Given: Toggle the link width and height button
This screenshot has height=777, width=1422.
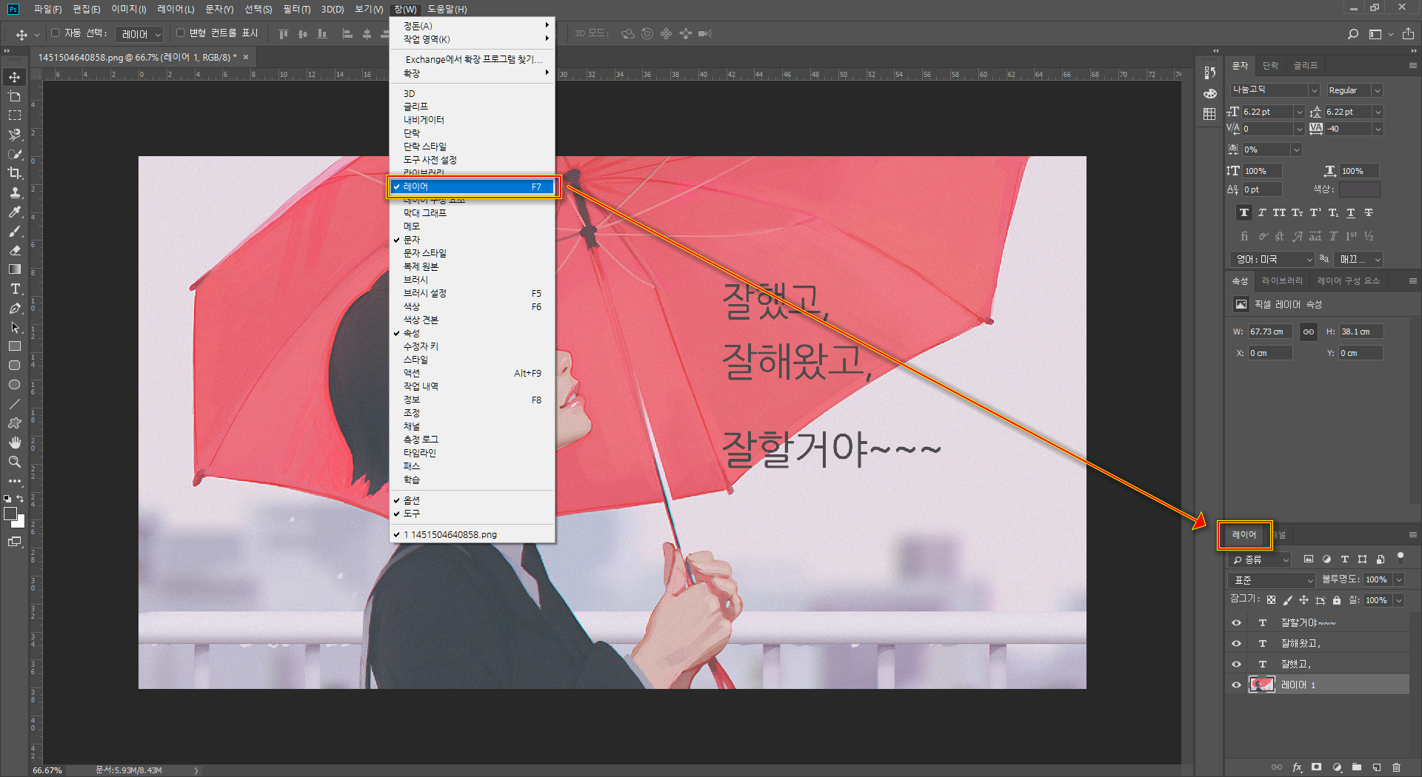Looking at the screenshot, I should click(x=1309, y=332).
